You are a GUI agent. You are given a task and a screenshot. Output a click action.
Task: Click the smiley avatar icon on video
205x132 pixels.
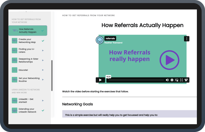tap(99, 40)
